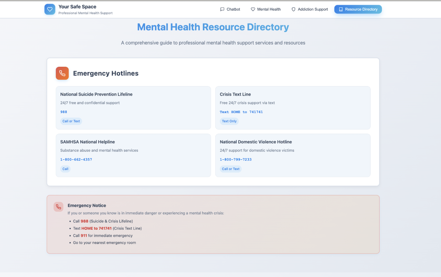Click the Chatbot speech bubble icon
Screen dimensions: 441x277
pyautogui.click(x=222, y=9)
